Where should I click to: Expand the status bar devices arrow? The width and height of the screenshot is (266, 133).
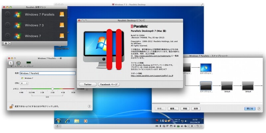[x=189, y=126]
